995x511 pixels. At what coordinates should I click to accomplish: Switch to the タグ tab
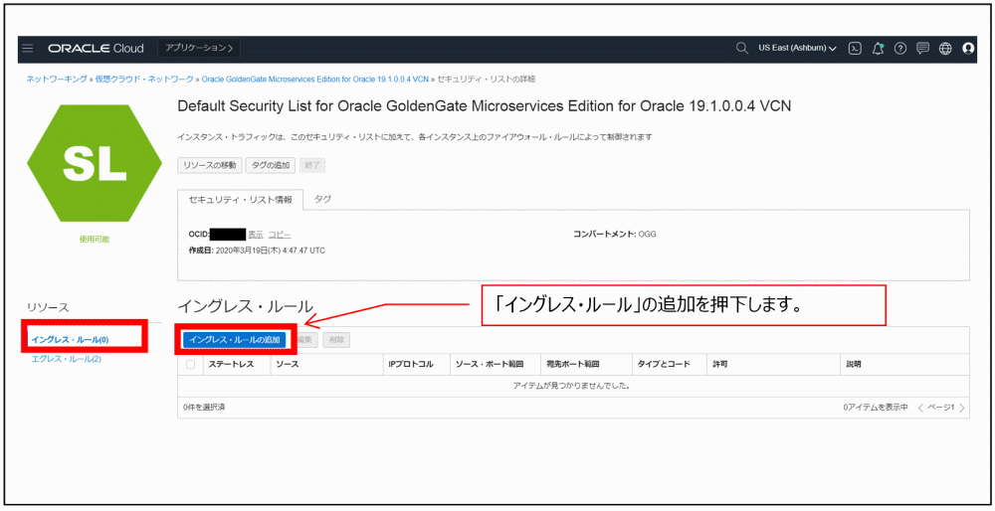click(323, 199)
